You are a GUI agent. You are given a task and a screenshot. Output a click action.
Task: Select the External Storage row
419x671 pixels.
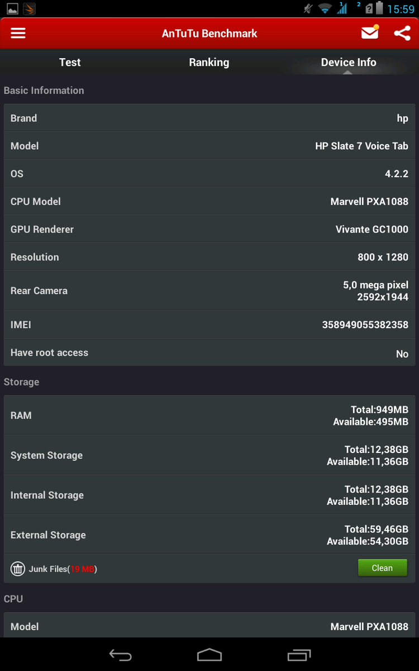click(x=209, y=535)
